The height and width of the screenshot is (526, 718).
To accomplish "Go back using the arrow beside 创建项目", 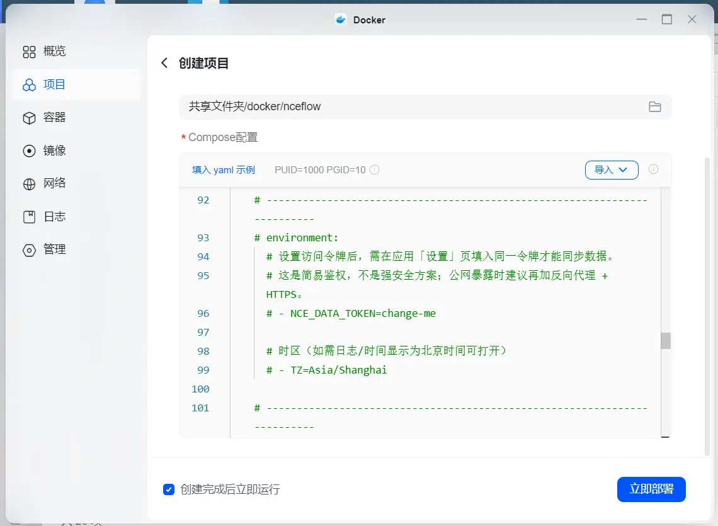I will coord(164,63).
